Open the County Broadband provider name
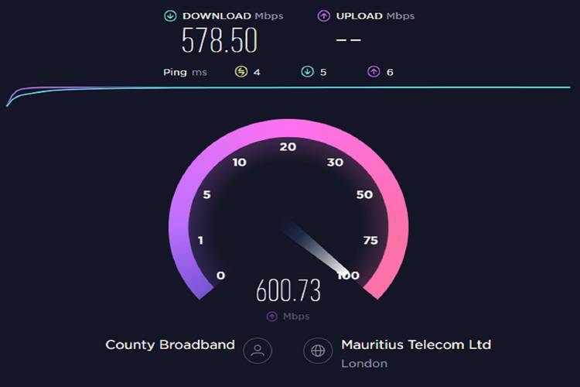This screenshot has height=387, width=580. 170,344
